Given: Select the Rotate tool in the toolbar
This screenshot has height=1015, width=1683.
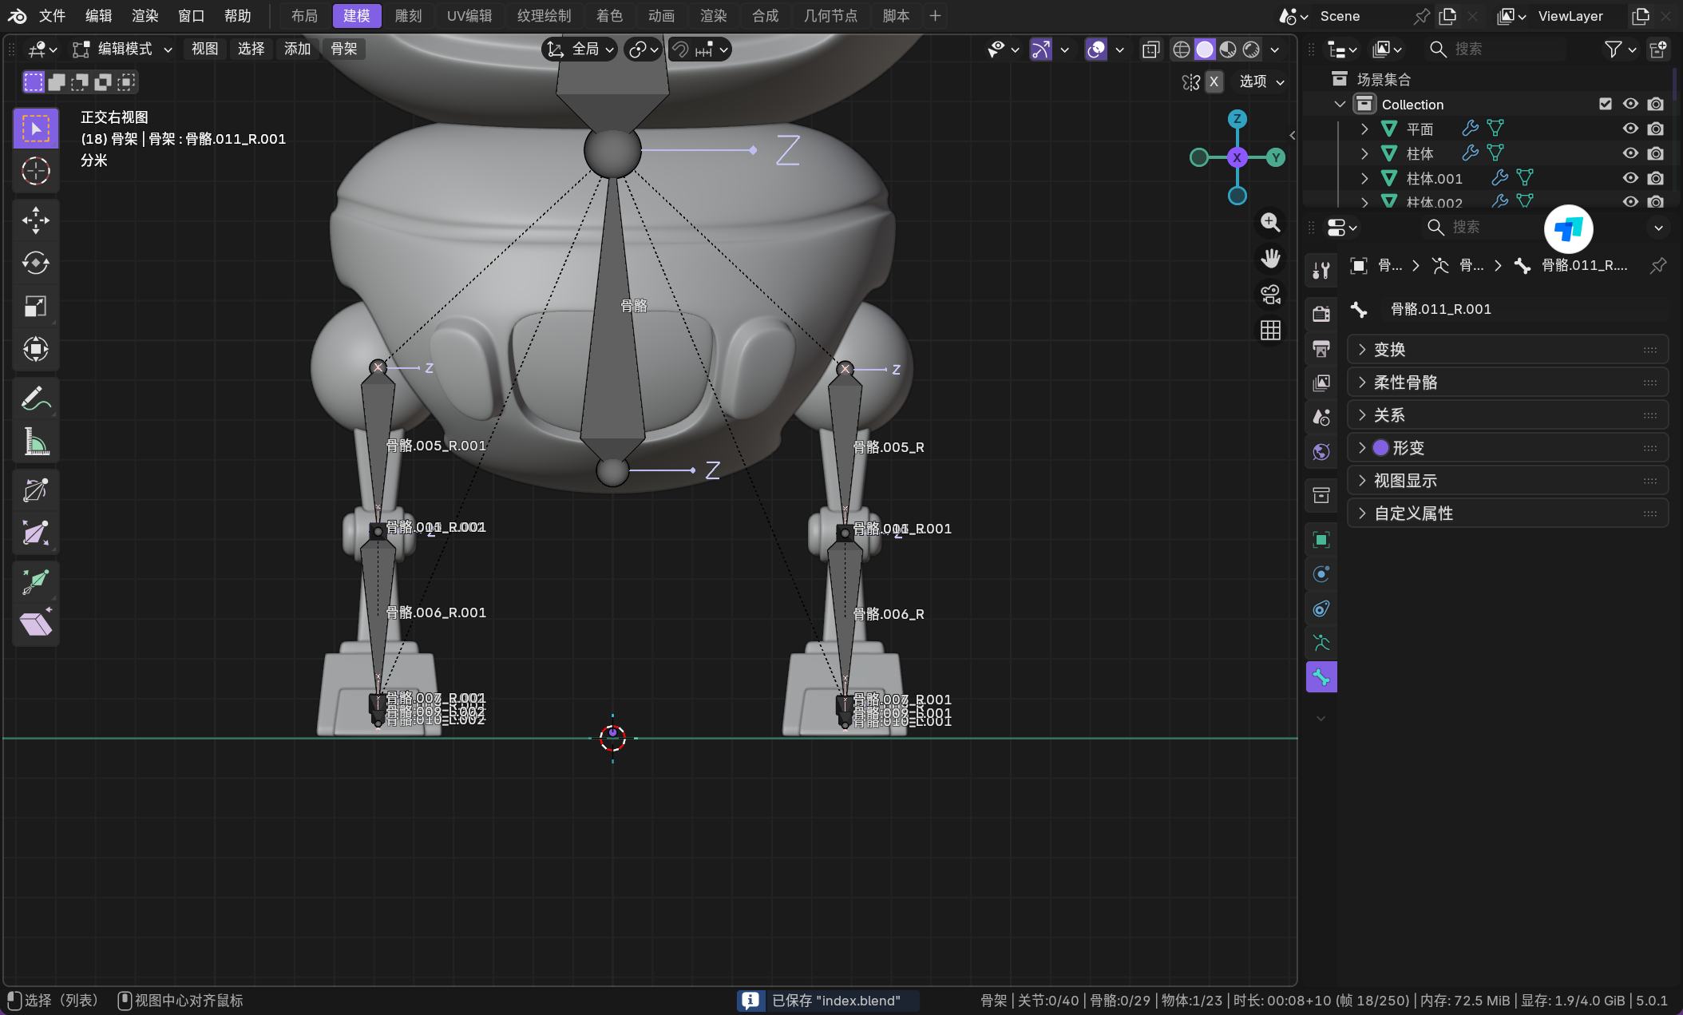Looking at the screenshot, I should (36, 264).
